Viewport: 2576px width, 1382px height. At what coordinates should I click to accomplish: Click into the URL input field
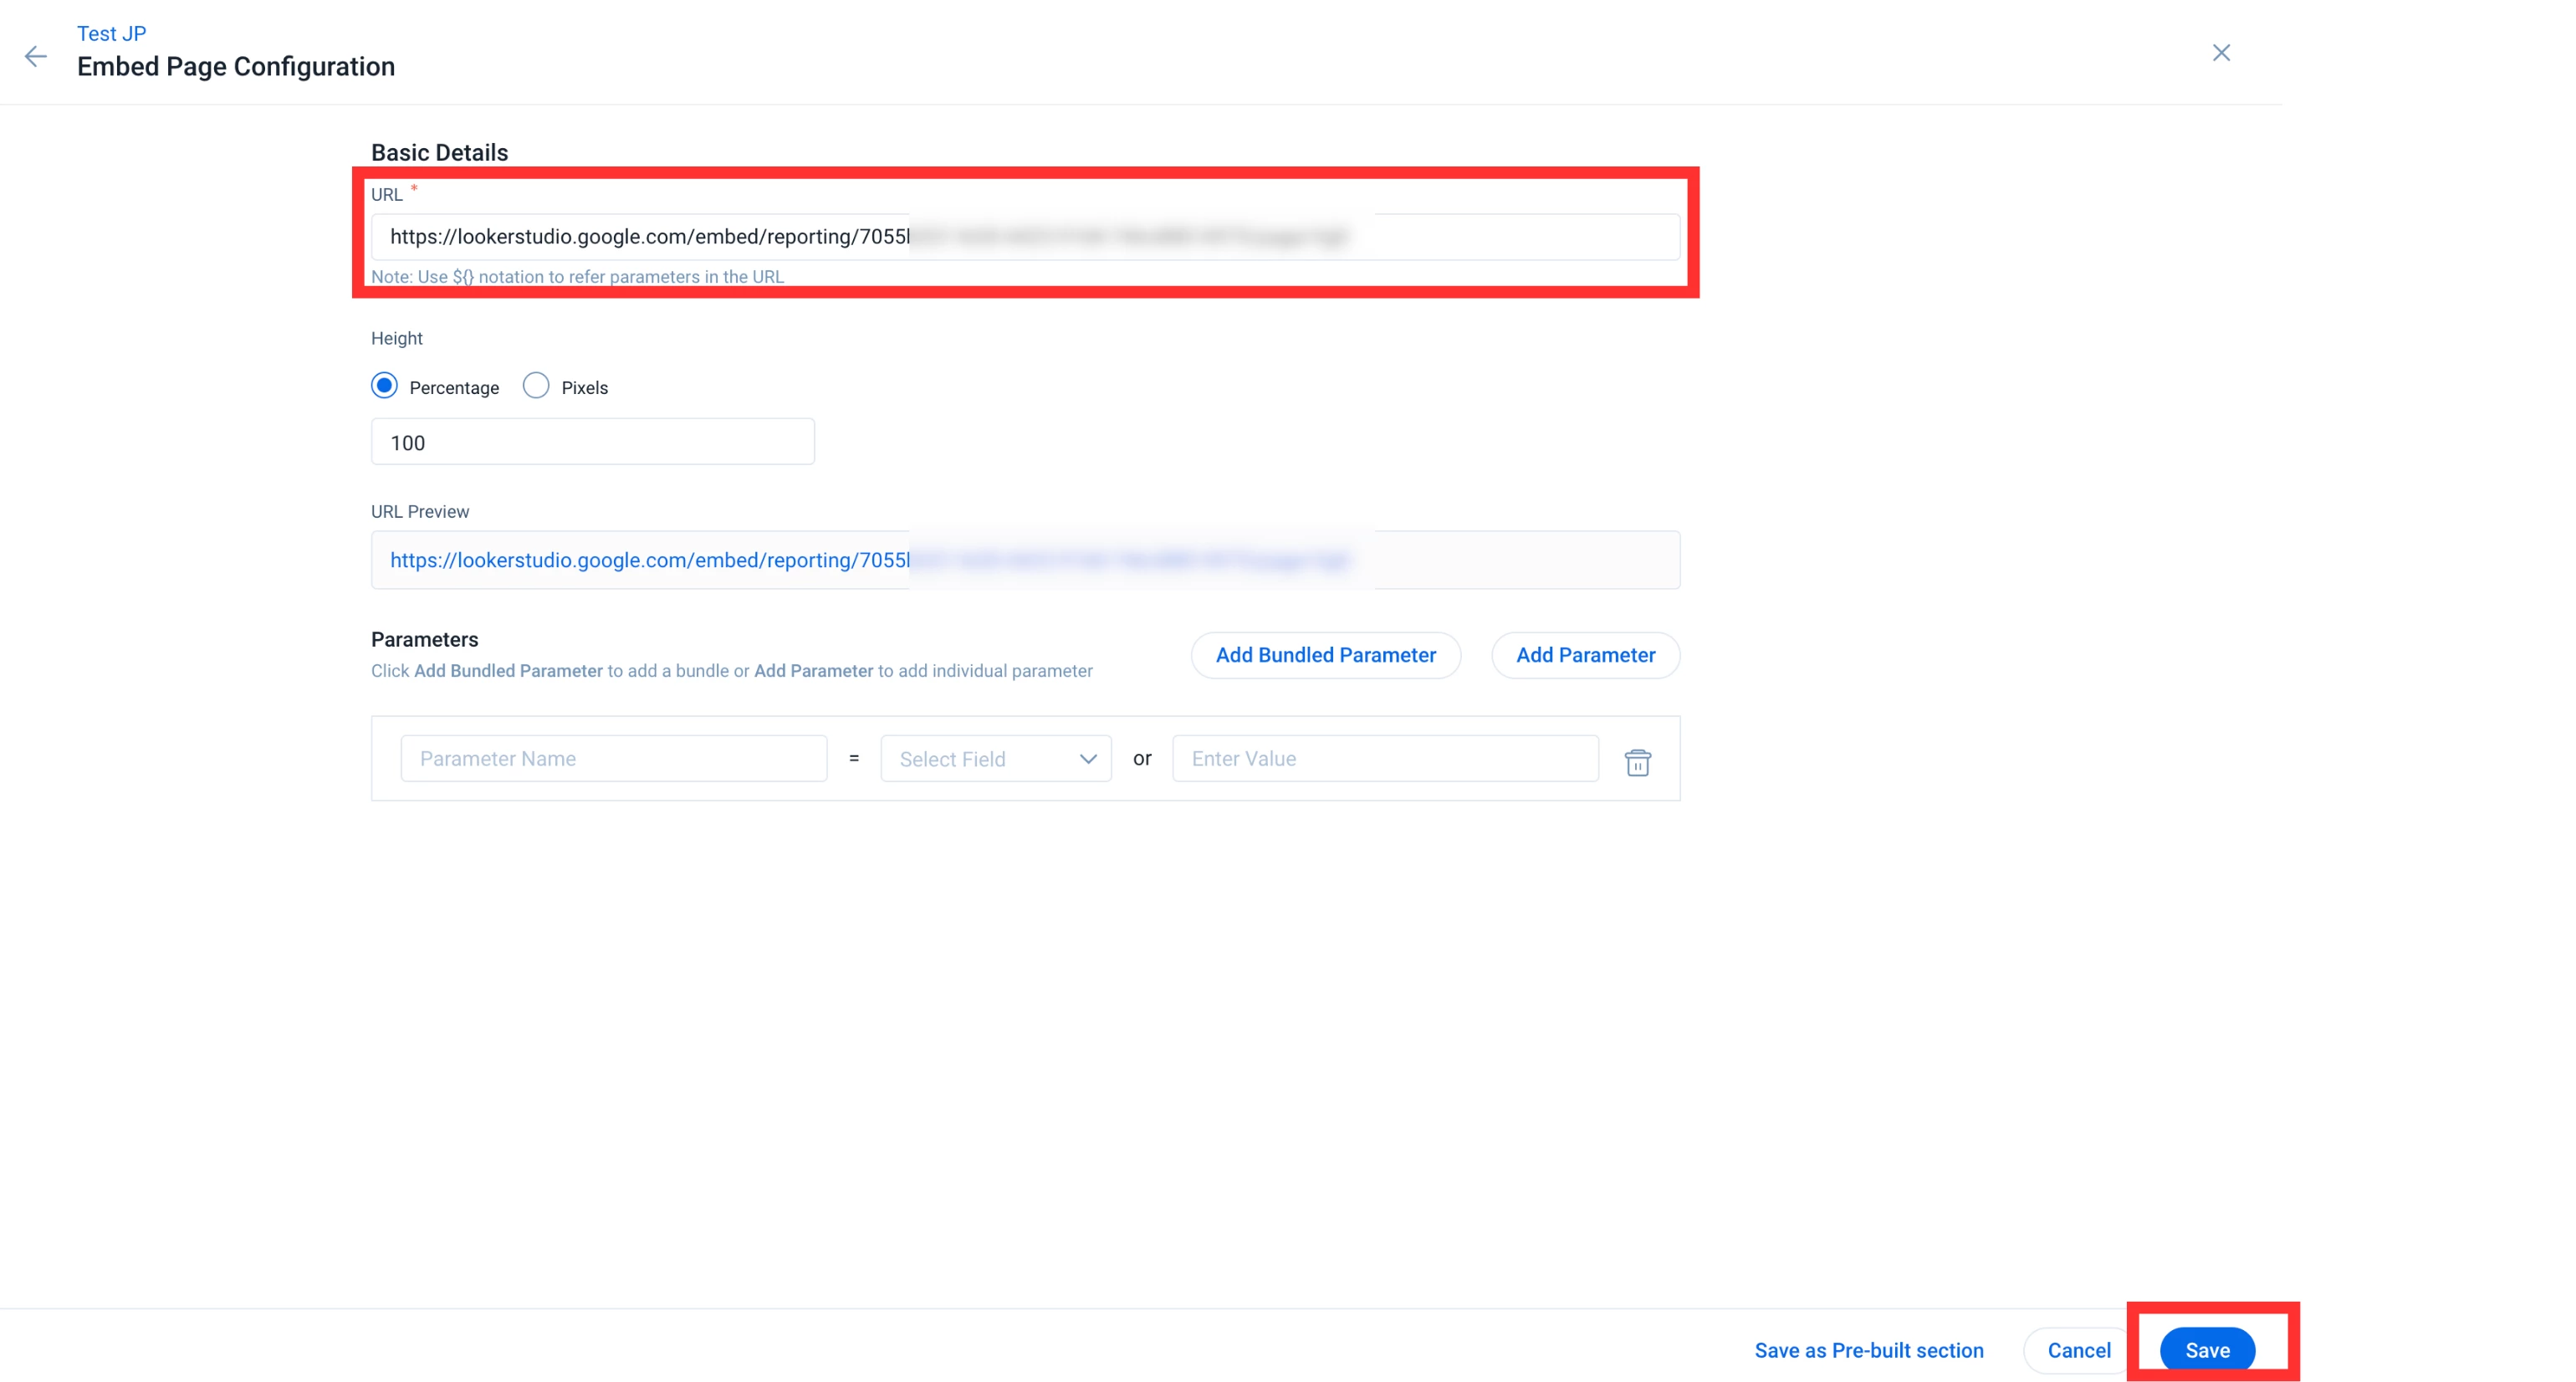point(1024,237)
